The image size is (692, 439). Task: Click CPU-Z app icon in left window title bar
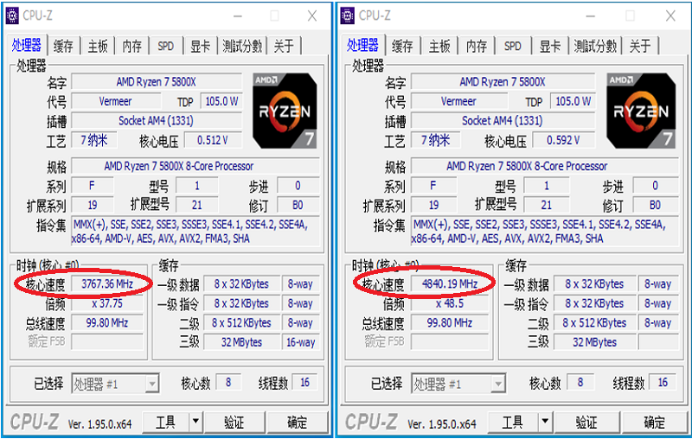(x=12, y=16)
